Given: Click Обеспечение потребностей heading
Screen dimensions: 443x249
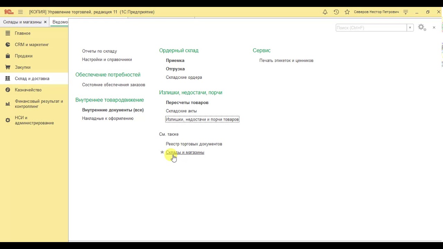Looking at the screenshot, I should pos(108,75).
